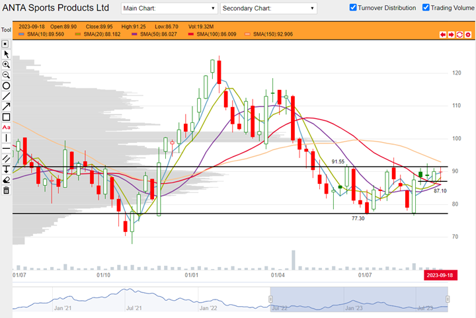The image size is (476, 318).
Task: Click the Jan '22 navigator label
Action: [208, 308]
